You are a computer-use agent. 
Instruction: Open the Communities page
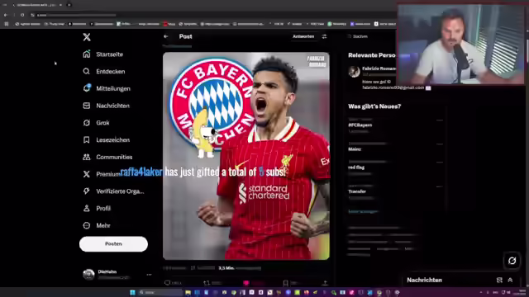coord(87,157)
